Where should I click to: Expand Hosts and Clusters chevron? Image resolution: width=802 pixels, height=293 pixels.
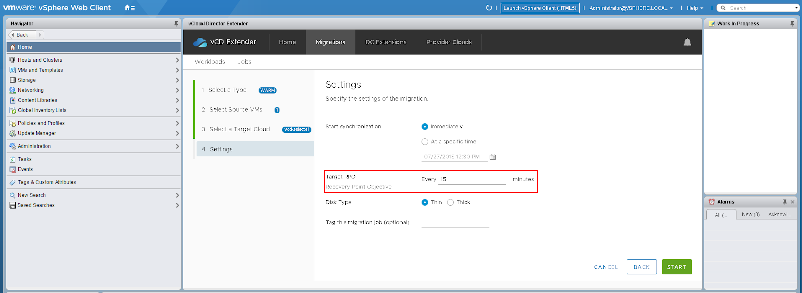(x=177, y=60)
